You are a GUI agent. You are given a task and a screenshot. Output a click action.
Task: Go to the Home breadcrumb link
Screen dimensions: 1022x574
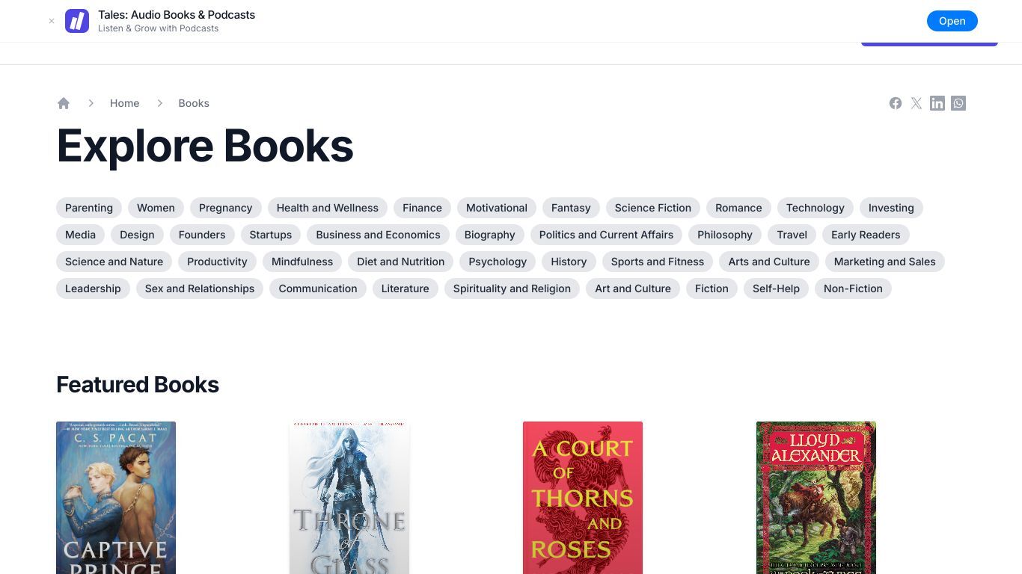124,103
